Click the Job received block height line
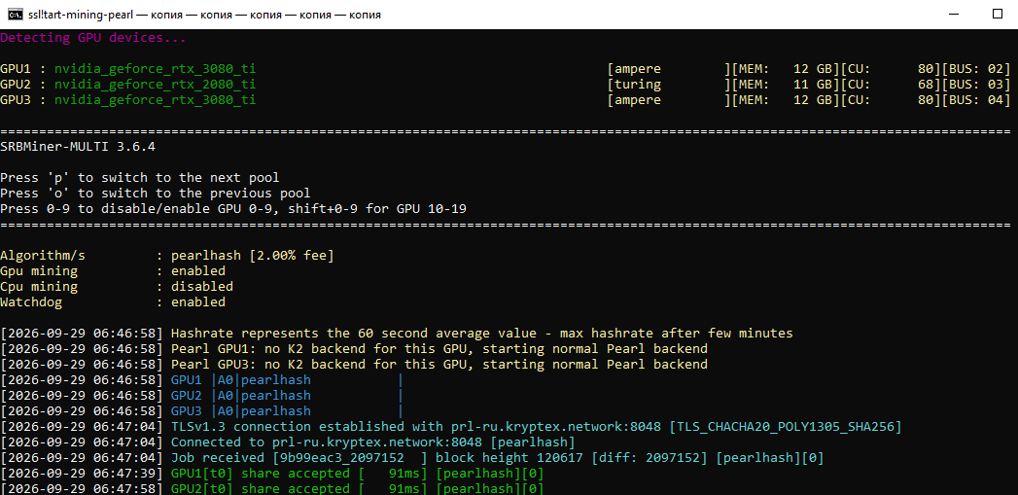 pos(411,458)
